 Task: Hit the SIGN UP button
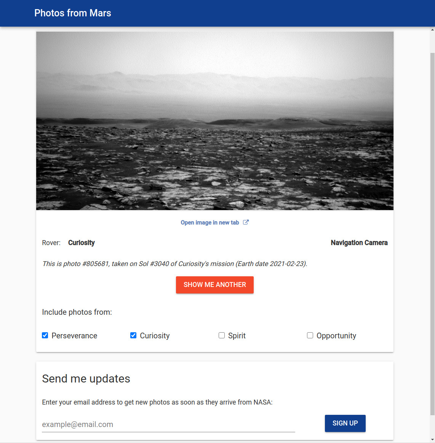click(345, 423)
